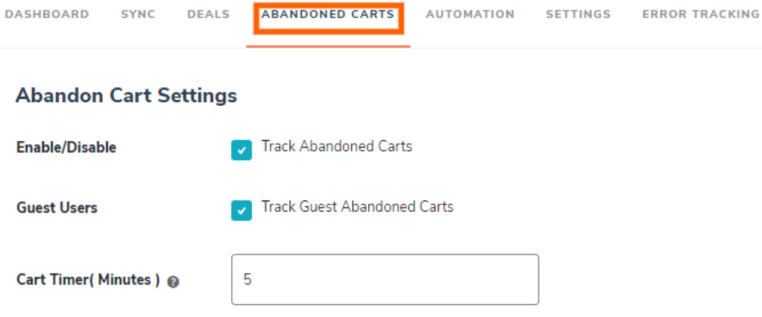Focus the Cart Timer minutes input field
Viewport: 762px width, 317px height.
pyautogui.click(x=385, y=279)
